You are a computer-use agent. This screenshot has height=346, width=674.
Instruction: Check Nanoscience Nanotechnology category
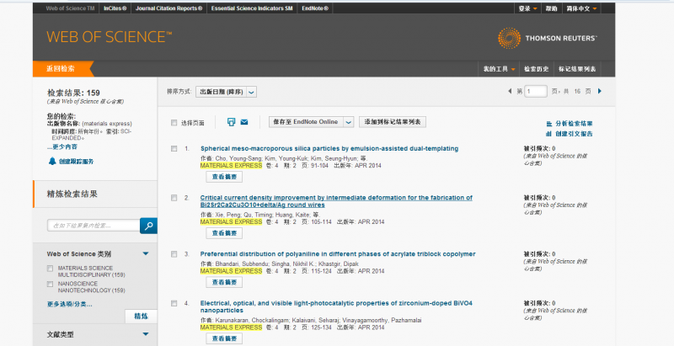[x=51, y=285]
